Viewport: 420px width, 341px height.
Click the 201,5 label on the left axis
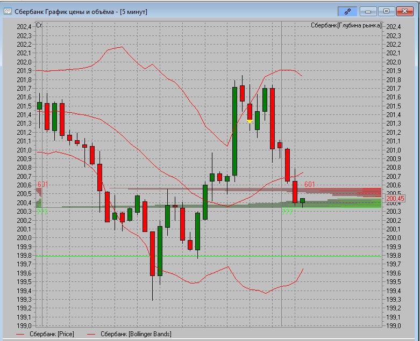tap(24, 106)
